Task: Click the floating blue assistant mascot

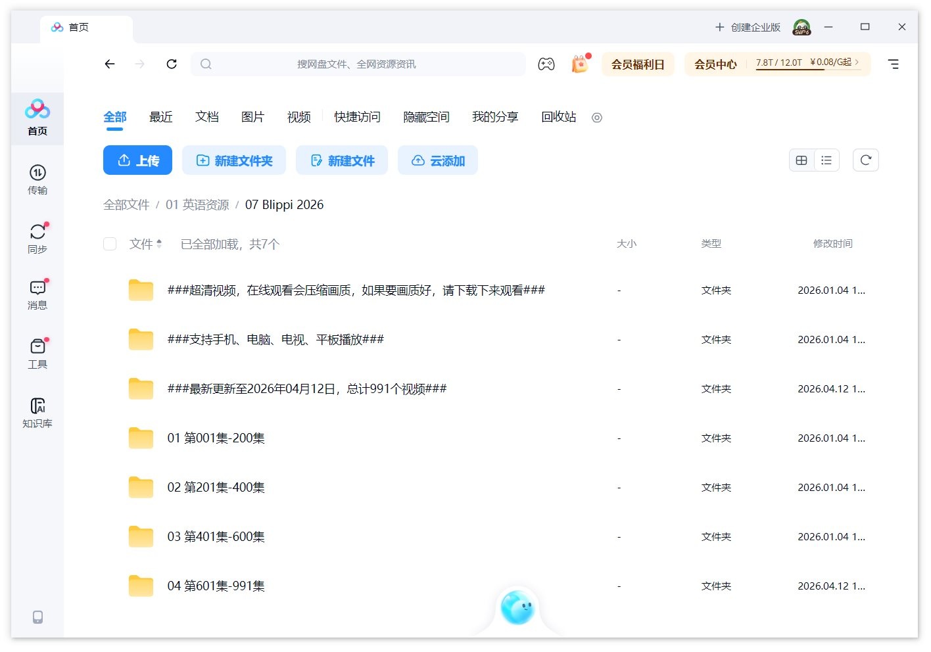Action: tap(517, 607)
